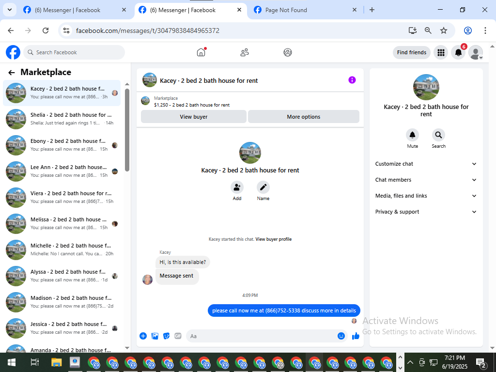Open the View buyer profile link
This screenshot has height=372, width=496.
point(274,239)
